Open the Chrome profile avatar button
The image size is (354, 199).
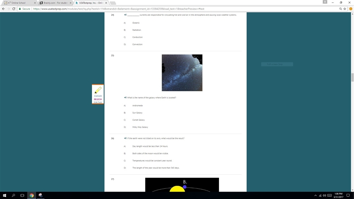[x=325, y=2]
